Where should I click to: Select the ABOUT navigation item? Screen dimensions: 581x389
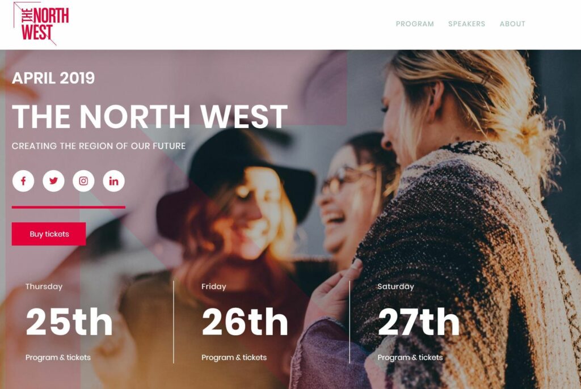[512, 24]
